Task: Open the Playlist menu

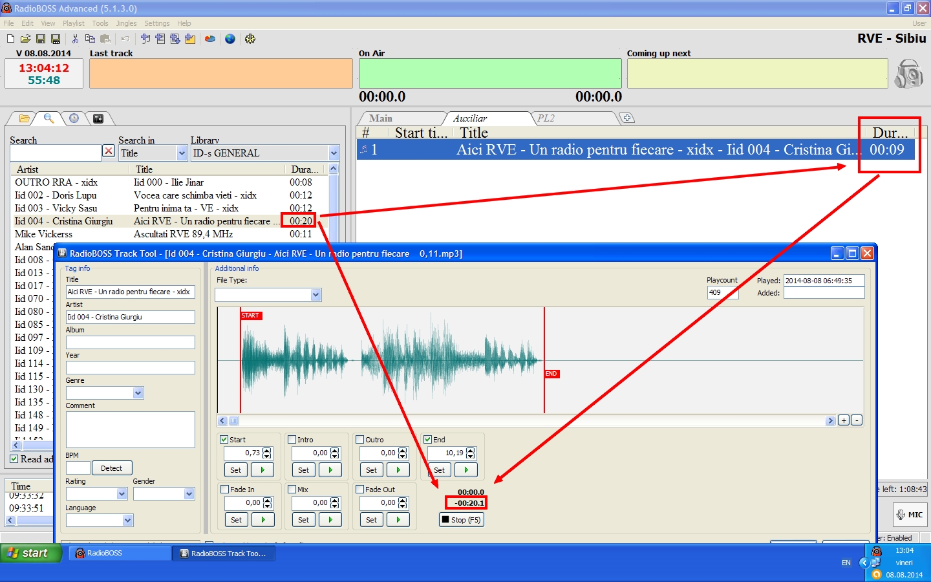Action: (74, 23)
